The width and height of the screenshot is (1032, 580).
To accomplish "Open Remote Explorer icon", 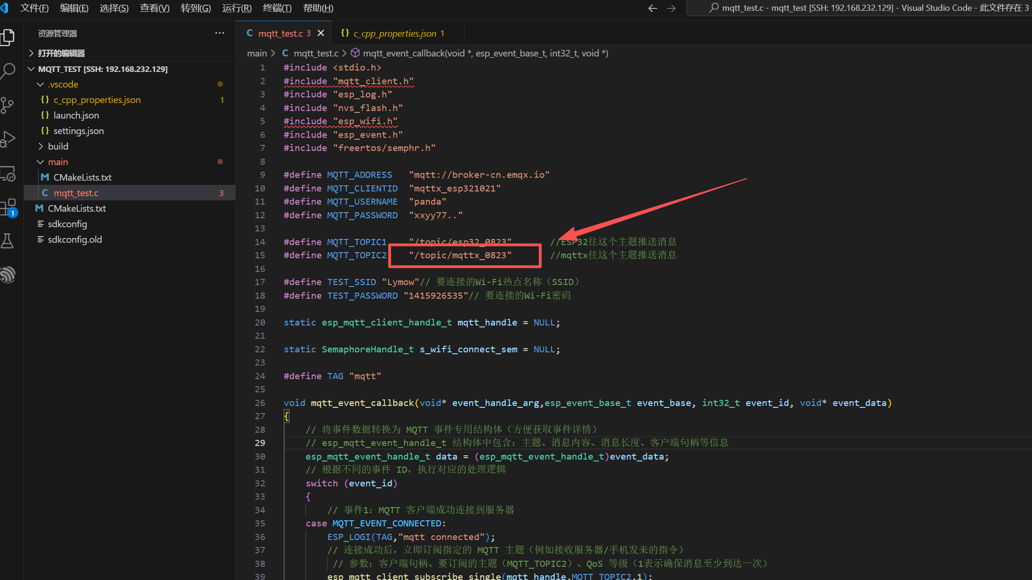I will (x=8, y=174).
